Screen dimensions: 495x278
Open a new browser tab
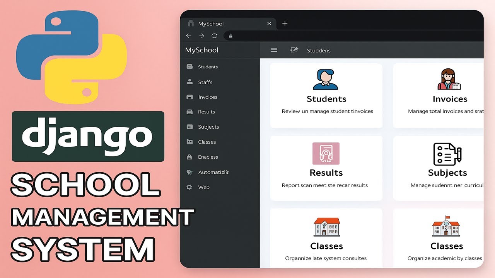coord(285,24)
